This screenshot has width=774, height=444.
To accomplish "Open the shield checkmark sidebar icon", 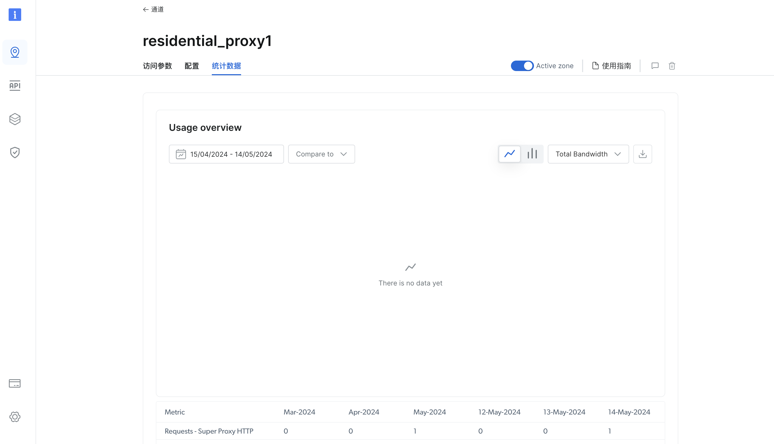I will 15,153.
